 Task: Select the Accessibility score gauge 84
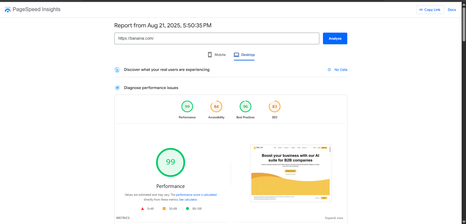(x=216, y=106)
